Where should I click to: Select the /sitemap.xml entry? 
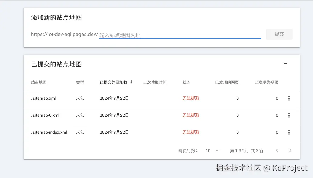[x=43, y=98]
